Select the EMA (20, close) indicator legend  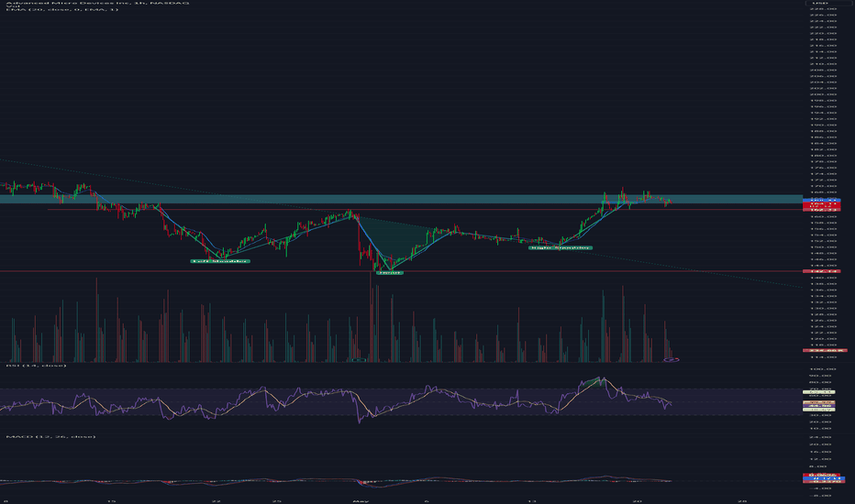coord(61,9)
